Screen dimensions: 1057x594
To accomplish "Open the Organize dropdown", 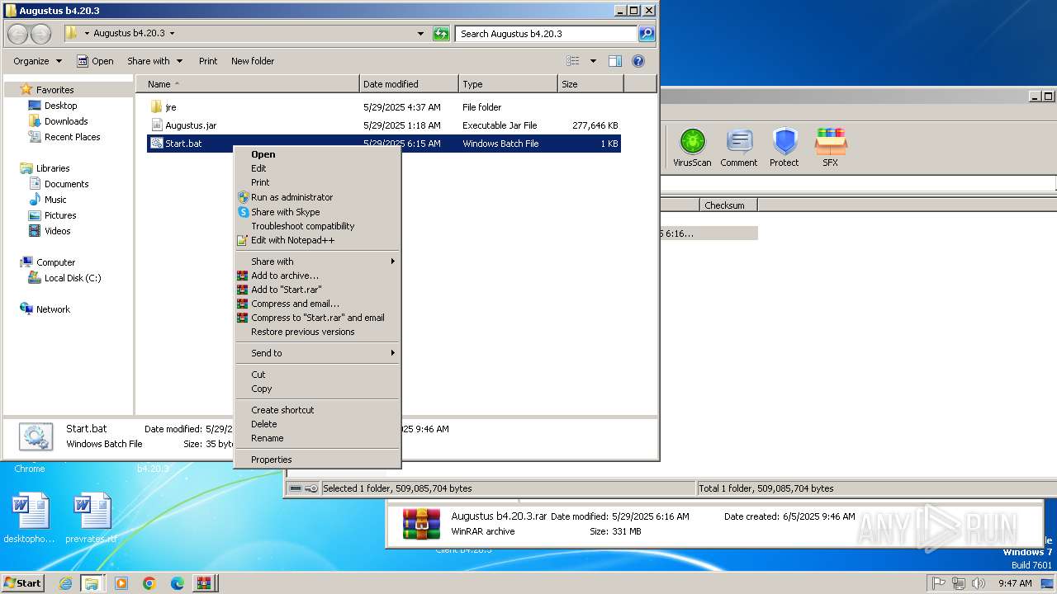I will [x=37, y=61].
